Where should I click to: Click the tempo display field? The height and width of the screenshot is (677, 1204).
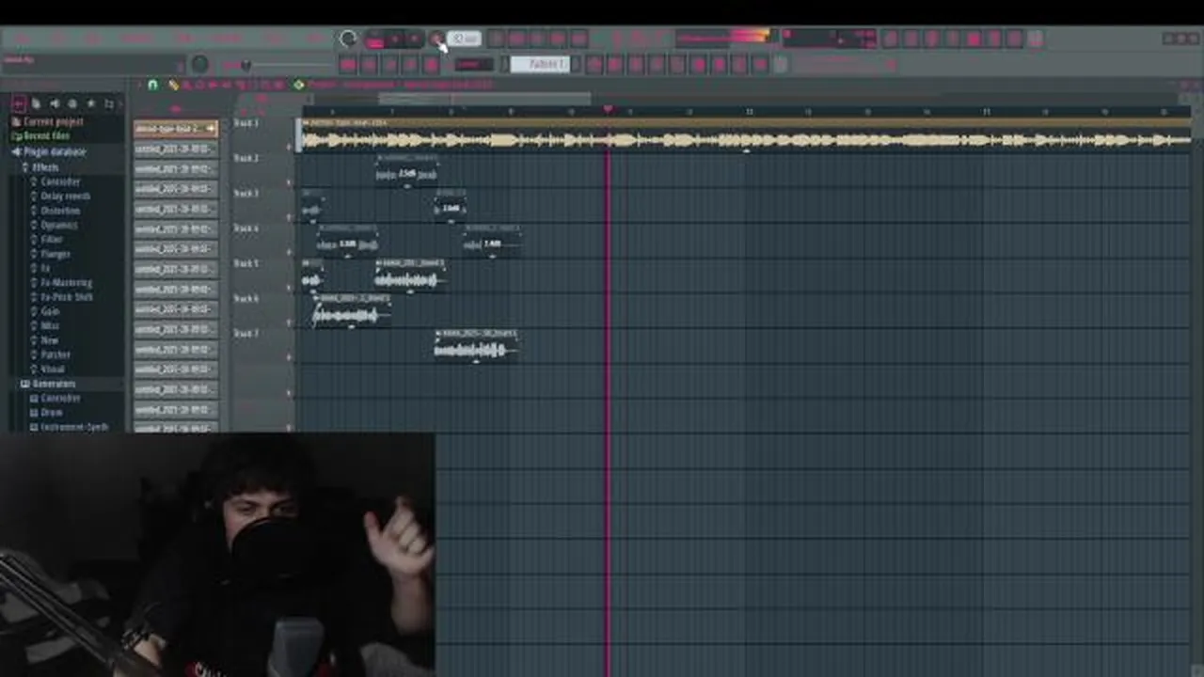tap(465, 39)
